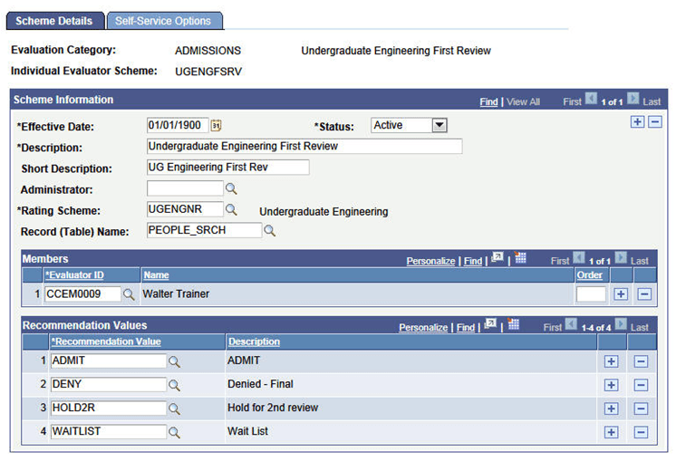Click the DENY recommendation value field
This screenshot has width=686, height=471.
pos(109,384)
